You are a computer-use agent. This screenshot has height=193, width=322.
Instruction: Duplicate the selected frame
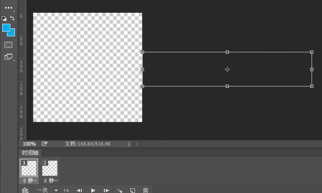click(132, 191)
